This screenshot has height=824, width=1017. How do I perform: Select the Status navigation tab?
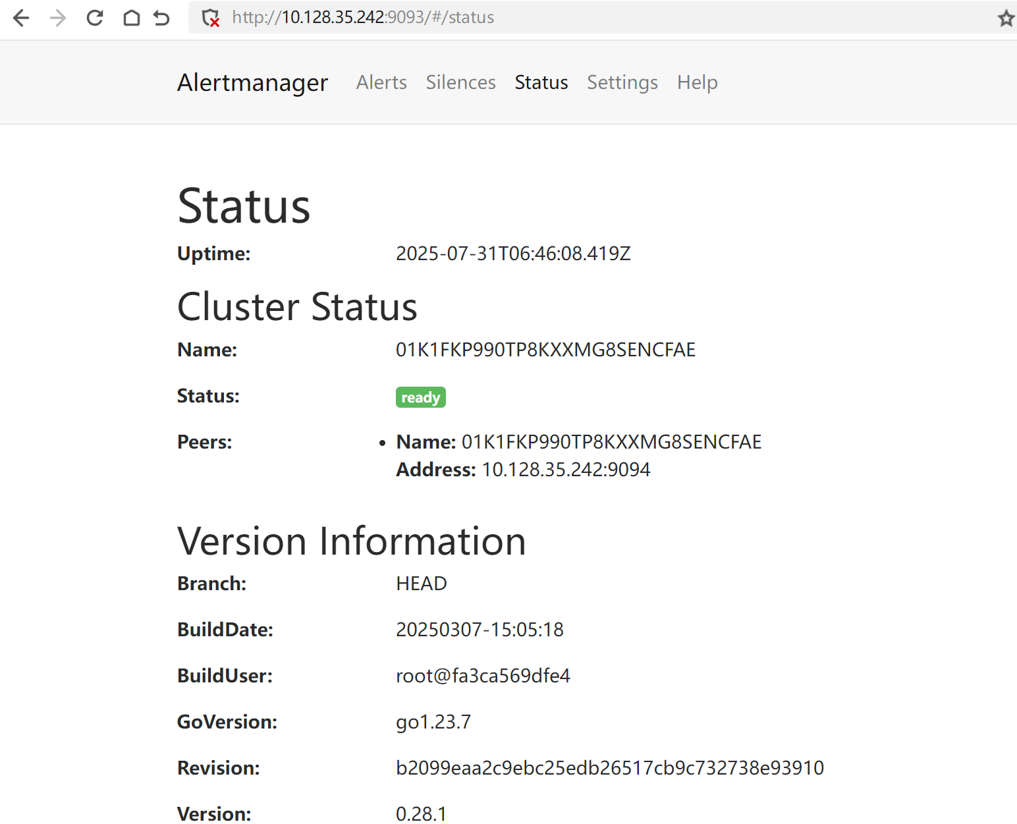click(x=541, y=82)
